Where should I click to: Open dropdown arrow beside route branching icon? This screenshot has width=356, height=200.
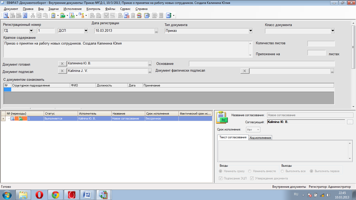(x=86, y=15)
